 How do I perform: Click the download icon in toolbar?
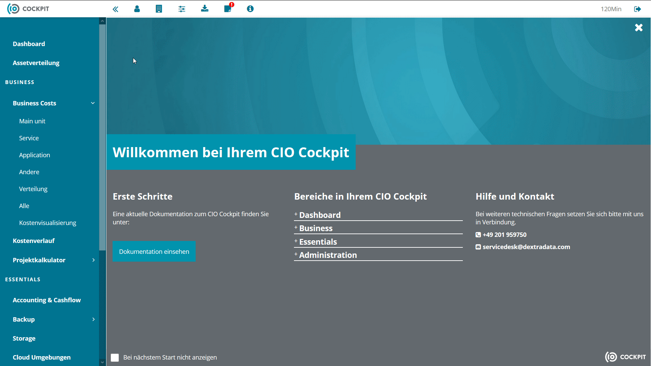tap(205, 9)
